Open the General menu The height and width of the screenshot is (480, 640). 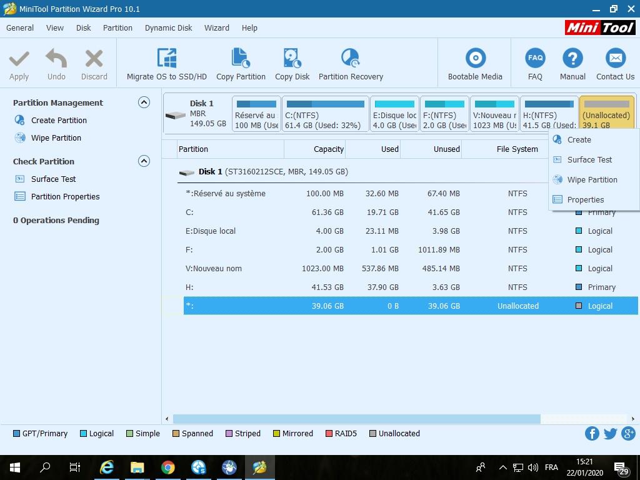tap(19, 27)
